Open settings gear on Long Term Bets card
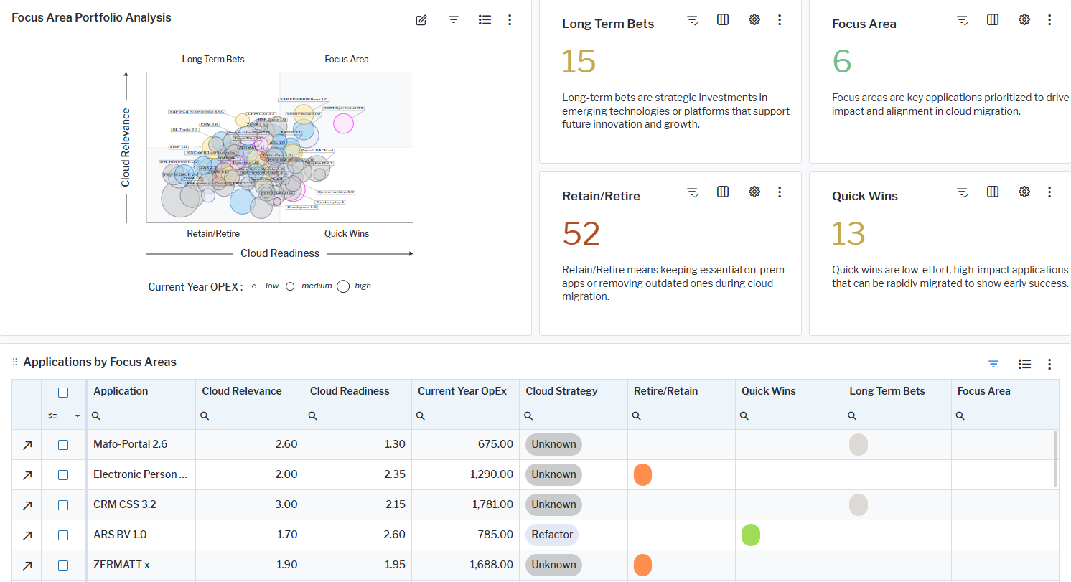Image resolution: width=1071 pixels, height=582 pixels. (754, 20)
